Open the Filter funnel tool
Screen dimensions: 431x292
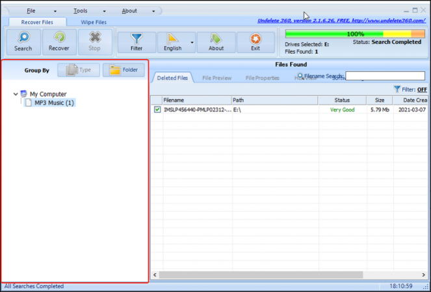pyautogui.click(x=137, y=38)
